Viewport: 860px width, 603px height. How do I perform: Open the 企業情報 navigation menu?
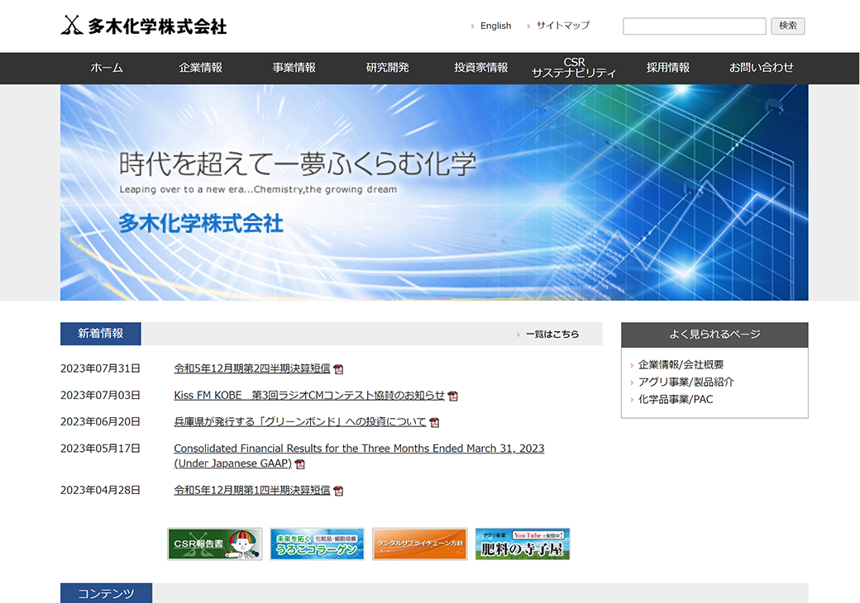(200, 68)
